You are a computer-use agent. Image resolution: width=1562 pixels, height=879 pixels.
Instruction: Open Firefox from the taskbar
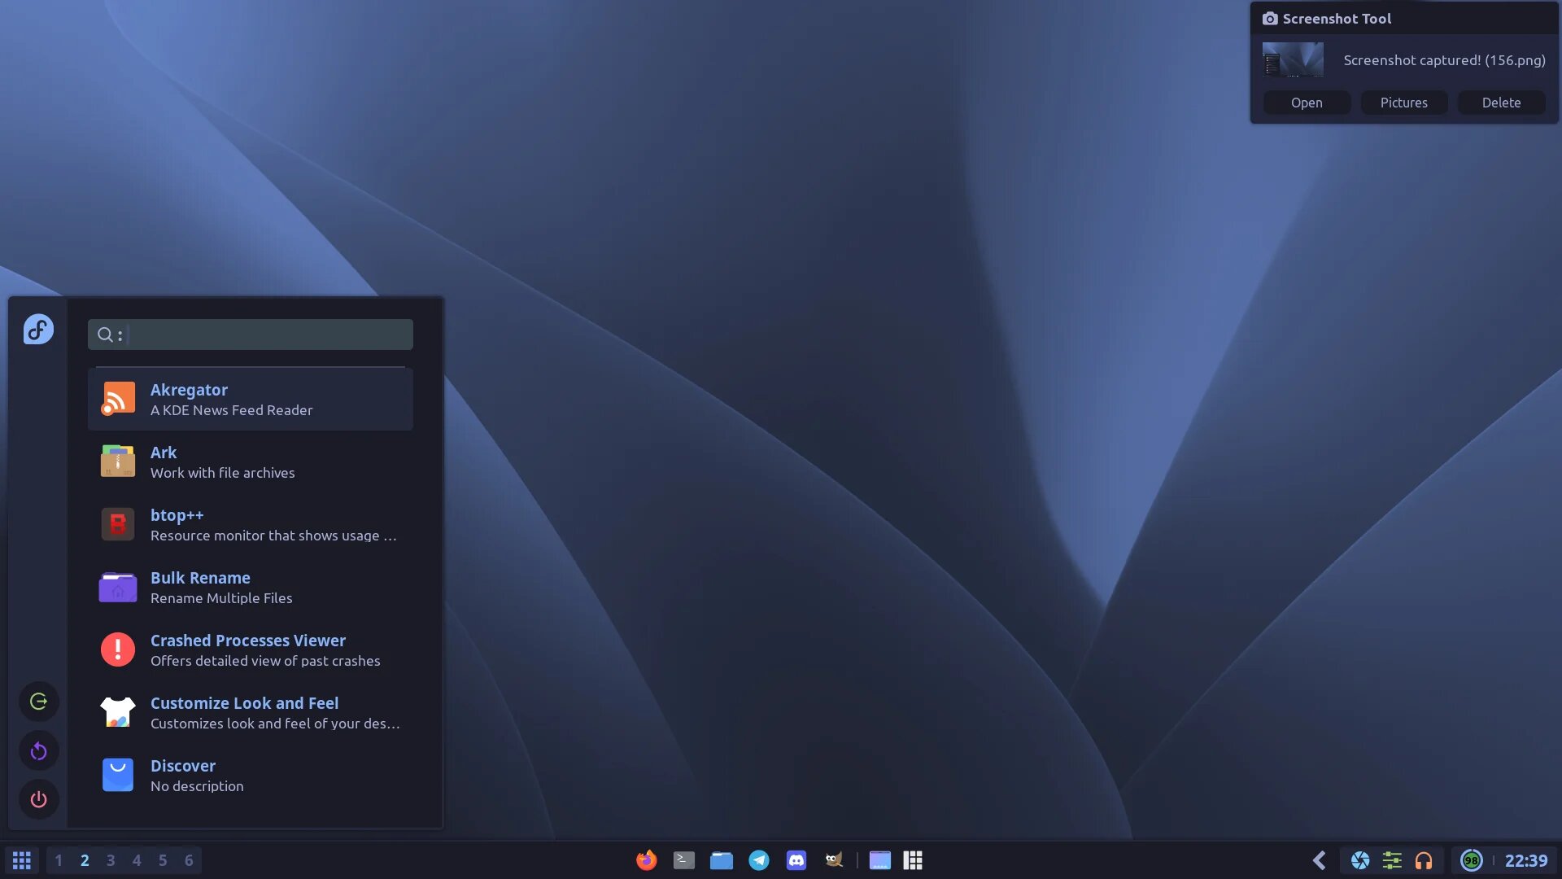click(x=646, y=860)
